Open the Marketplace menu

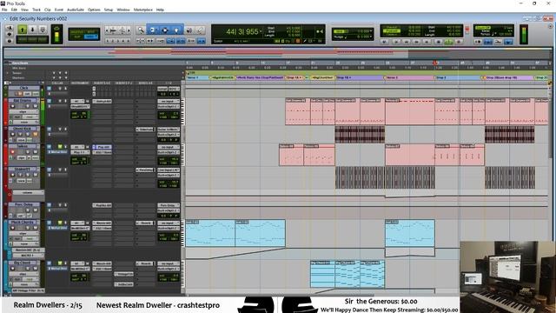(142, 10)
